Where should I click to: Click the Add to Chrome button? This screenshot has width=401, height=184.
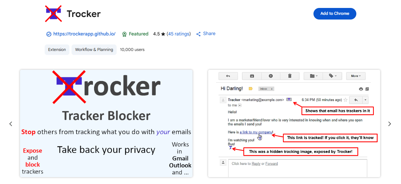click(335, 14)
